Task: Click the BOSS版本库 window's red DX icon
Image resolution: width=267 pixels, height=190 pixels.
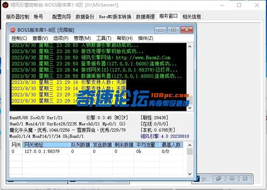Action: pos(13,30)
